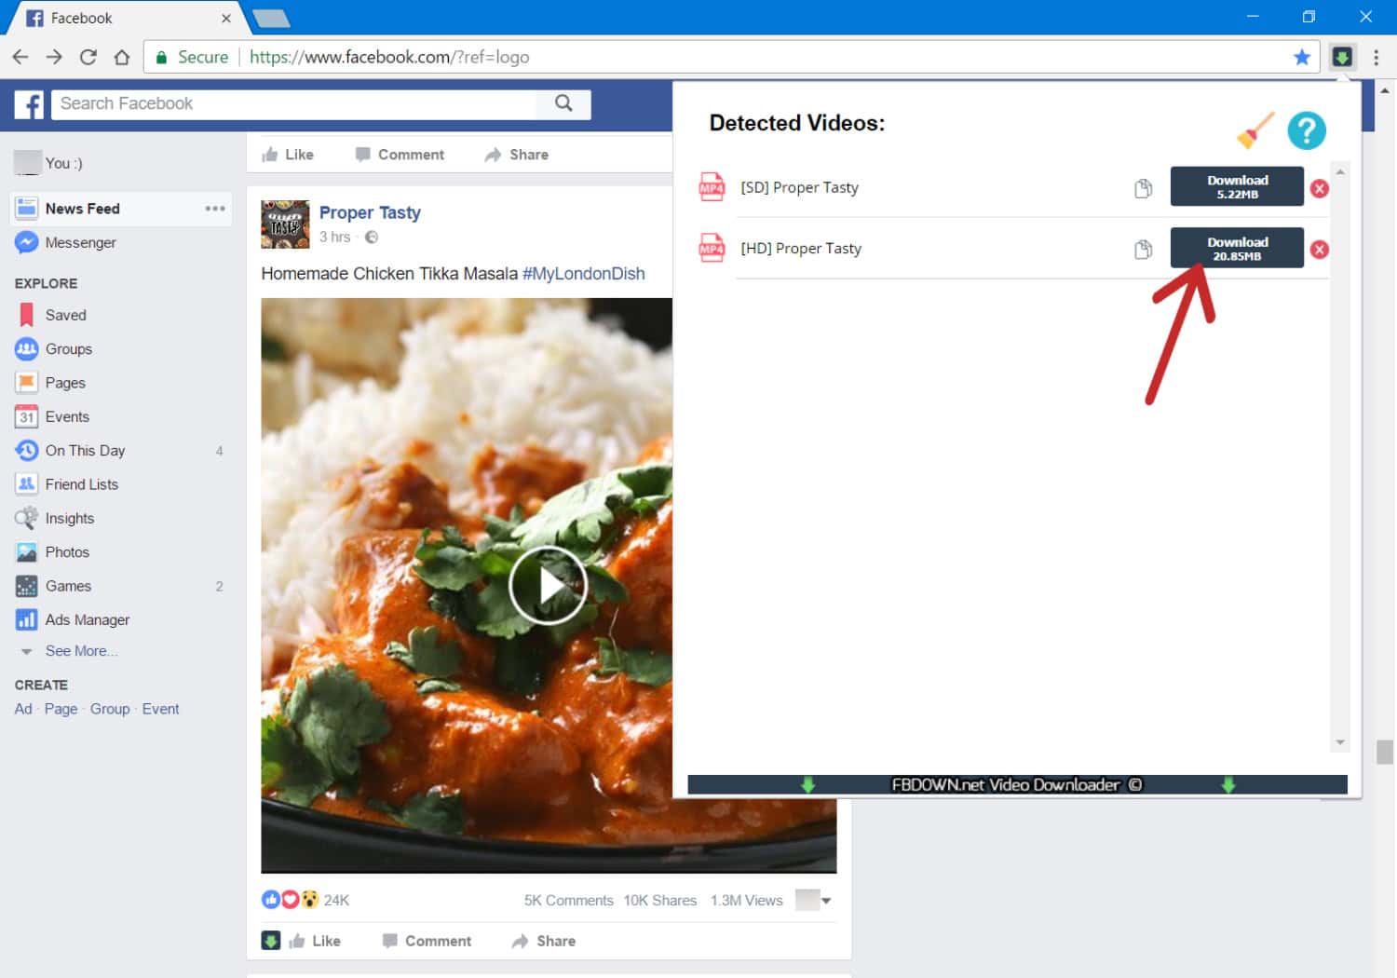Open Events in sidebar
The height and width of the screenshot is (978, 1397).
coord(53,416)
